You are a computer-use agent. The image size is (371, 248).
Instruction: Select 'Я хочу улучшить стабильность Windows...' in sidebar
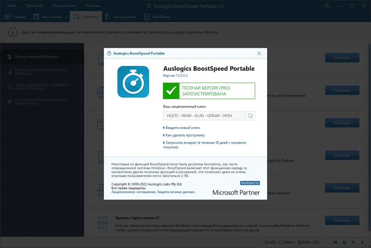(x=42, y=72)
